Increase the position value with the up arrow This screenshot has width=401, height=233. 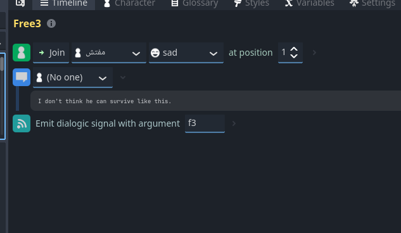click(294, 49)
